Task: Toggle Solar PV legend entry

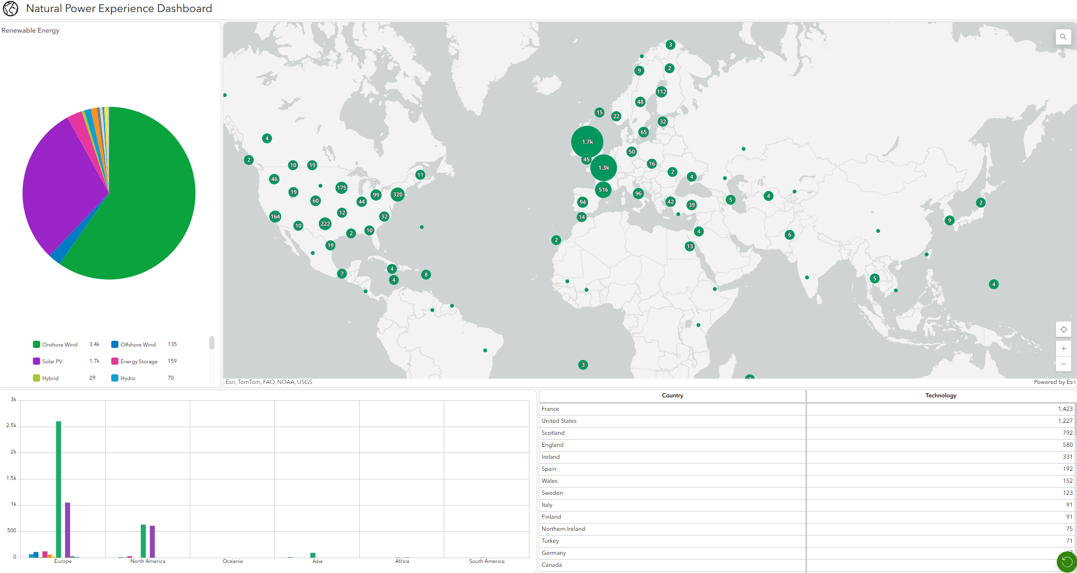Action: (x=52, y=361)
